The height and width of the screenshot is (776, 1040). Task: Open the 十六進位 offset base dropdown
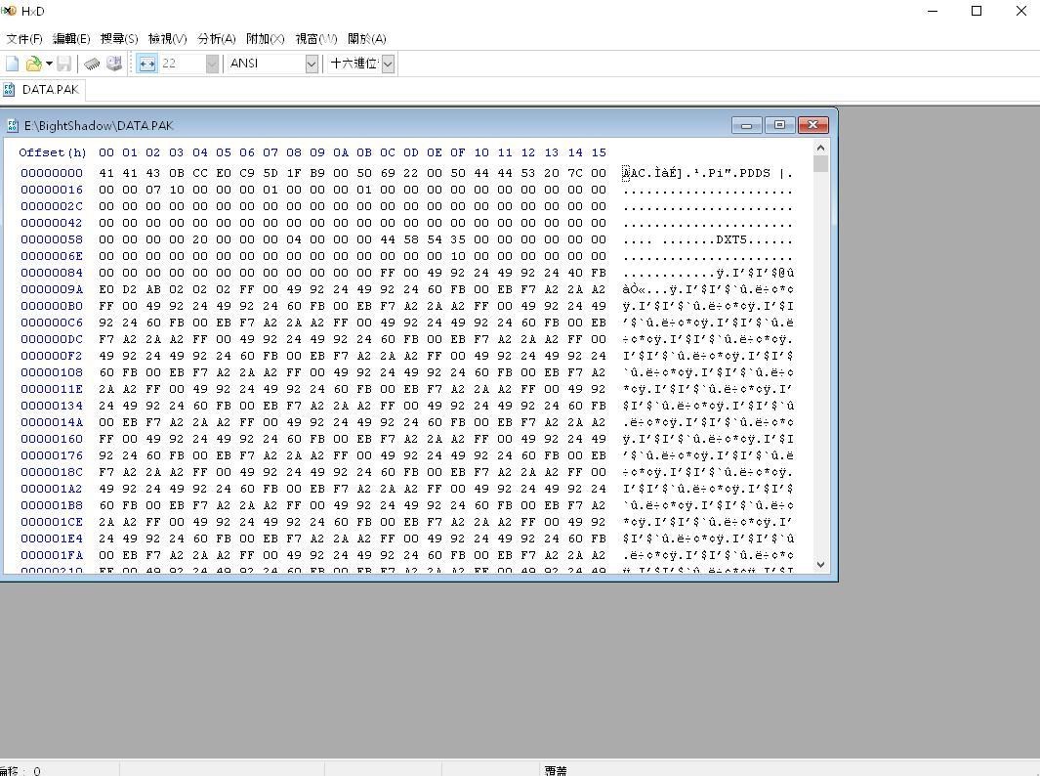[x=388, y=64]
